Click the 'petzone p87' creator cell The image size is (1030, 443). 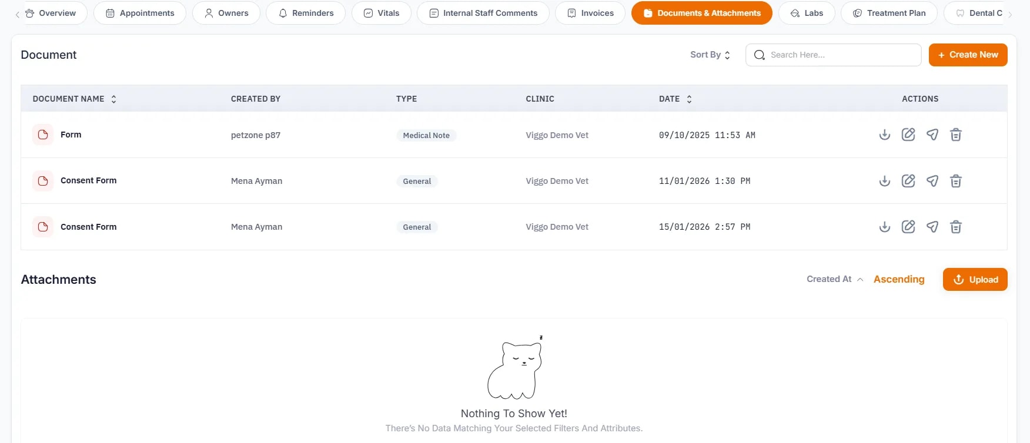tap(256, 135)
